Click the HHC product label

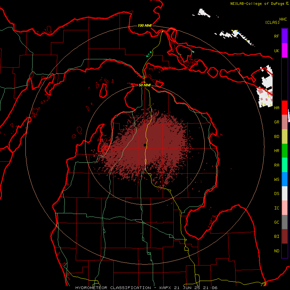283,19
